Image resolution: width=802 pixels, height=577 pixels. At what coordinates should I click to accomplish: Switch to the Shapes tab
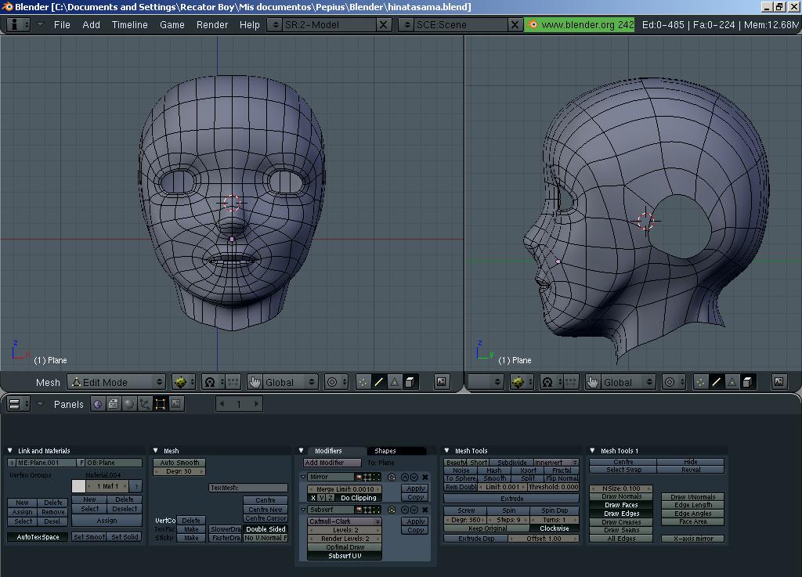tap(385, 451)
